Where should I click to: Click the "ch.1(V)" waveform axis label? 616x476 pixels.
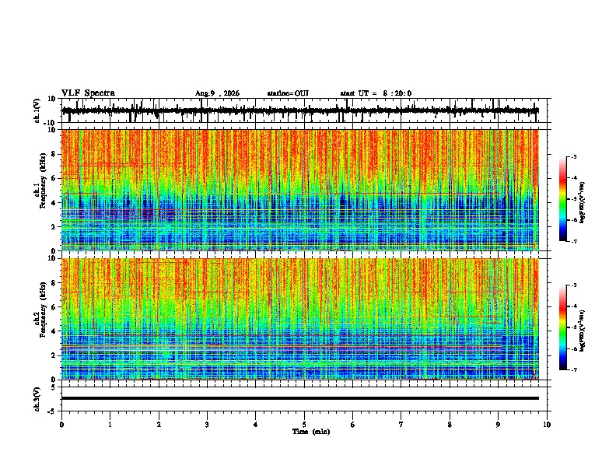click(x=37, y=110)
